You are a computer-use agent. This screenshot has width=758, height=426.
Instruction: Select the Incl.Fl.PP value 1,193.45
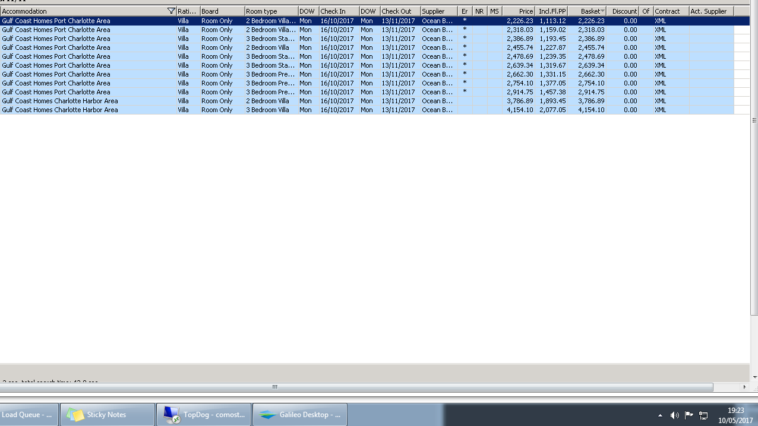point(552,39)
